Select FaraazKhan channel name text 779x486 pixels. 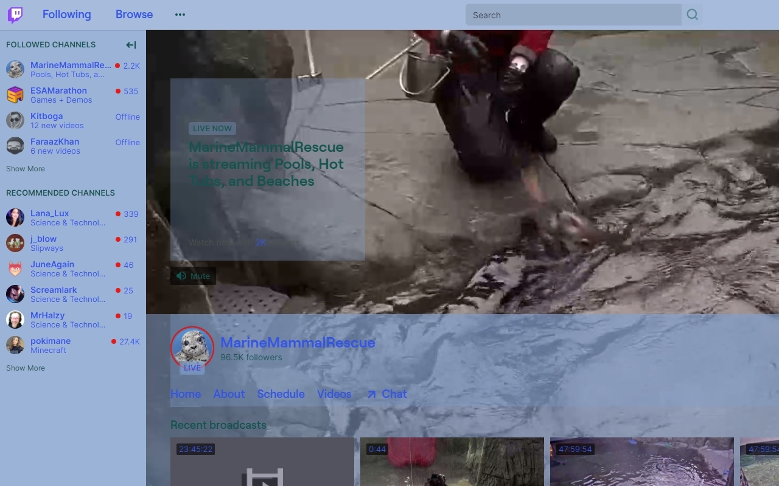point(55,142)
